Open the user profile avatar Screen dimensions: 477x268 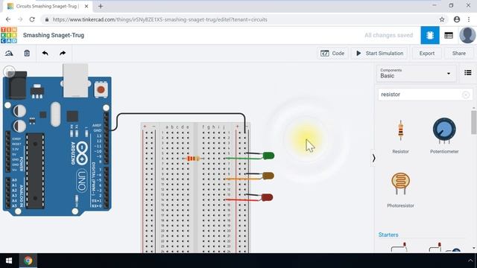click(467, 35)
